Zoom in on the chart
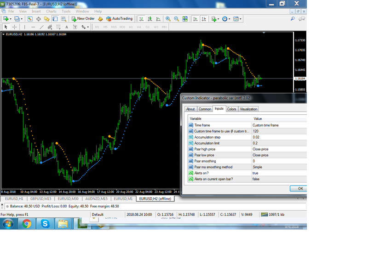This screenshot has width=368, height=275. [x=168, y=19]
